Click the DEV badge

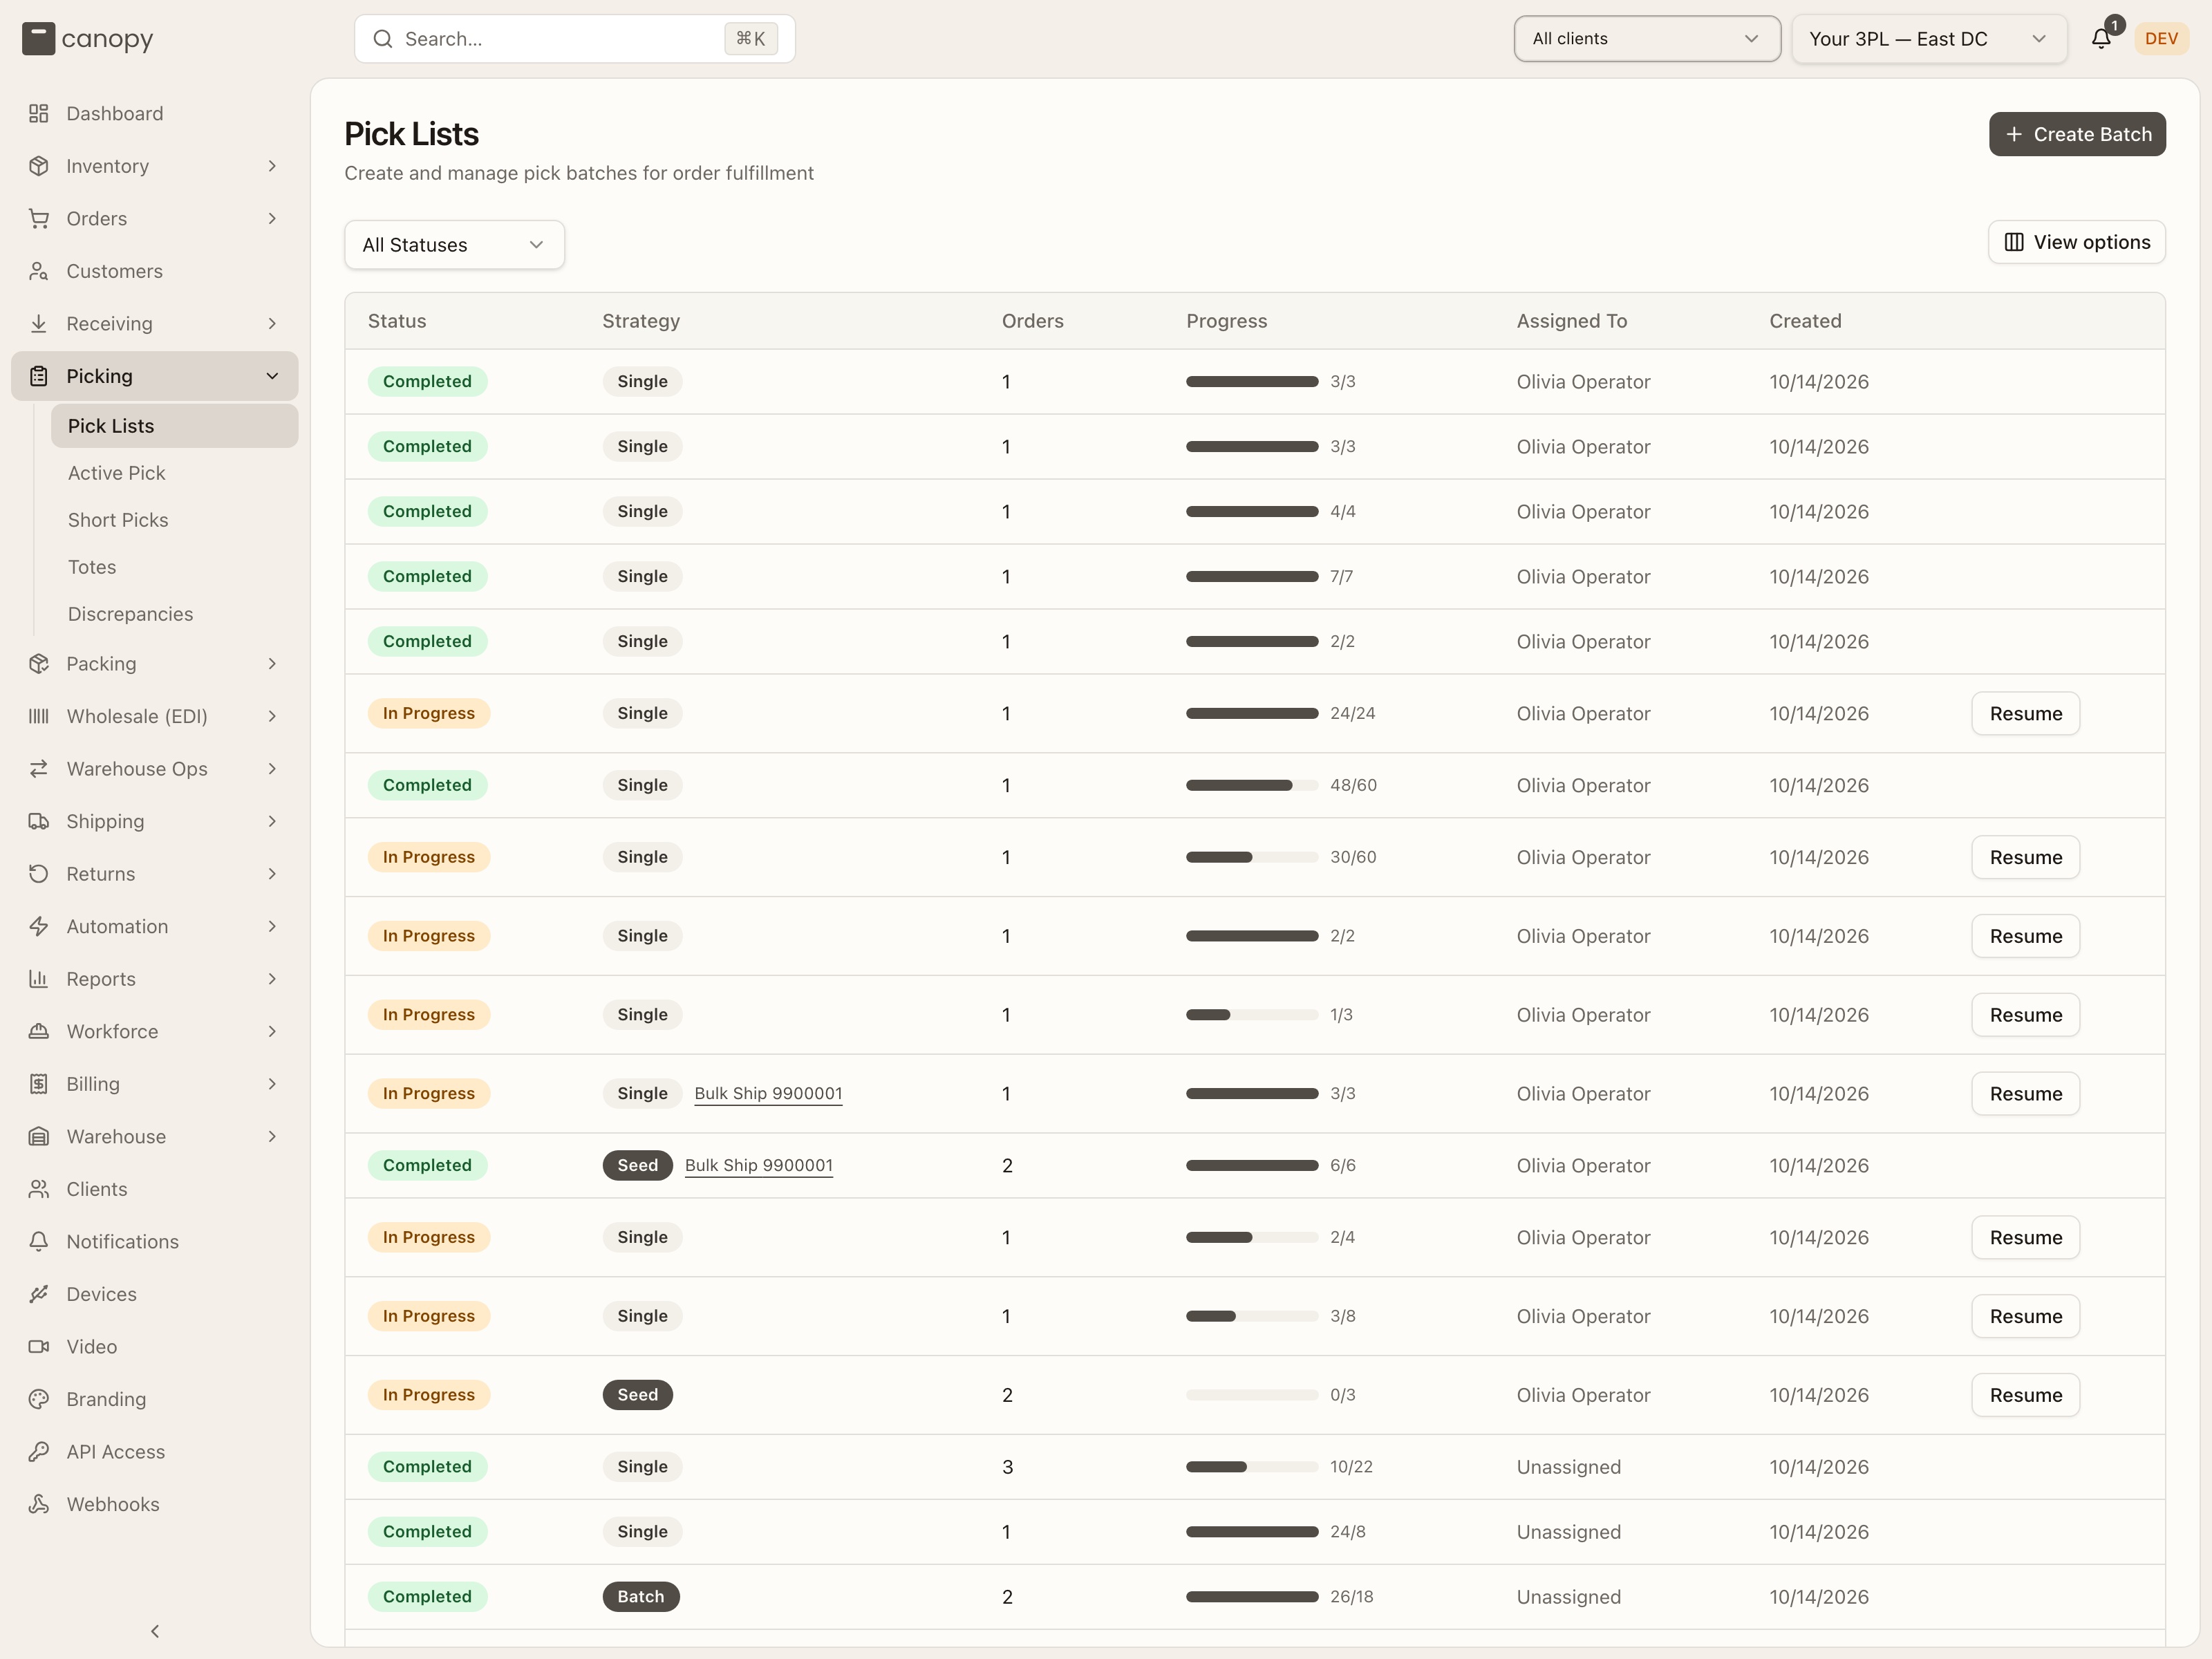2161,38
